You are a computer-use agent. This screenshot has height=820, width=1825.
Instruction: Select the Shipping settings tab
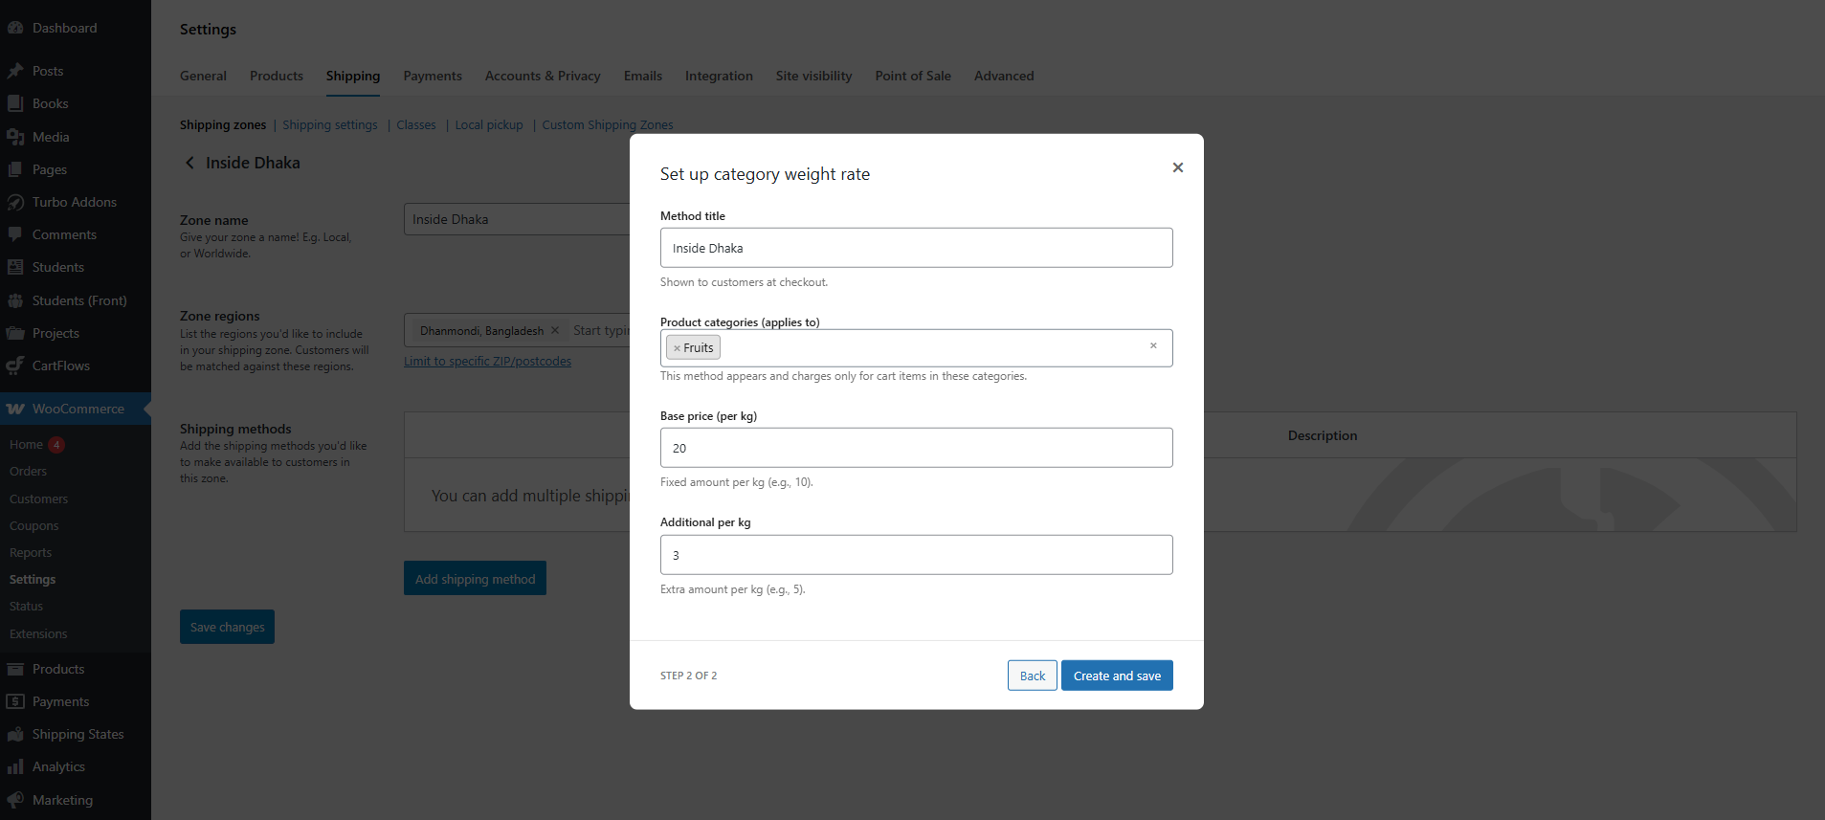coord(353,76)
